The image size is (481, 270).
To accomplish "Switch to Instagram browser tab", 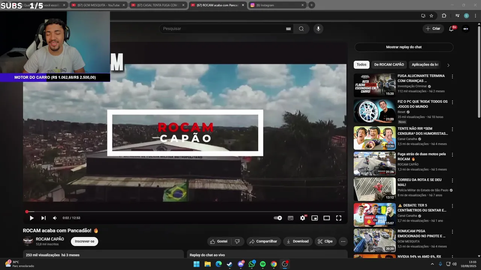I will click(x=277, y=5).
